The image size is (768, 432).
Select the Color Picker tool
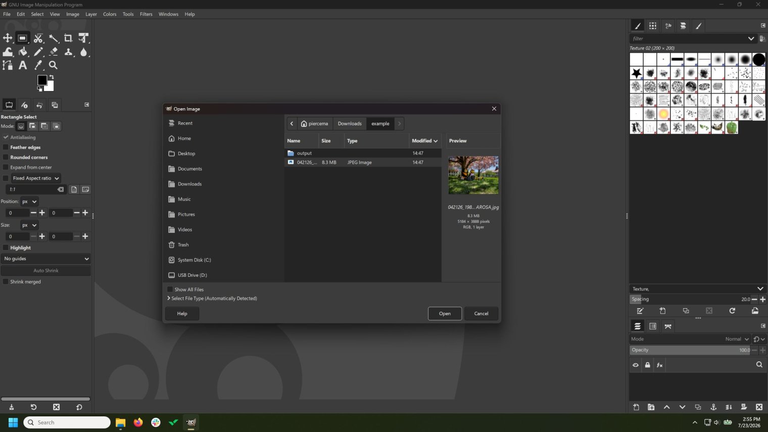click(38, 65)
